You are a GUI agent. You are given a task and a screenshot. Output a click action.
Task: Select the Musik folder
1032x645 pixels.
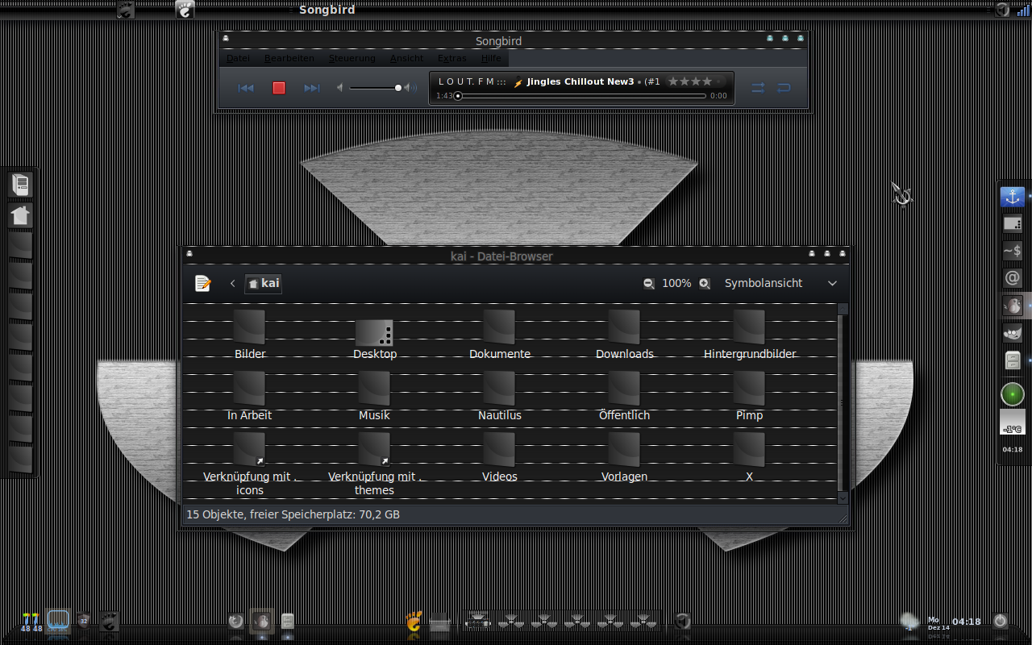374,395
